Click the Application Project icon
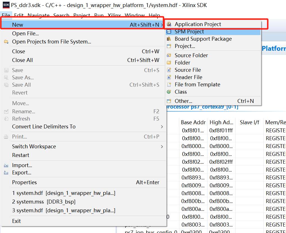The image size is (286, 233). coord(169,24)
